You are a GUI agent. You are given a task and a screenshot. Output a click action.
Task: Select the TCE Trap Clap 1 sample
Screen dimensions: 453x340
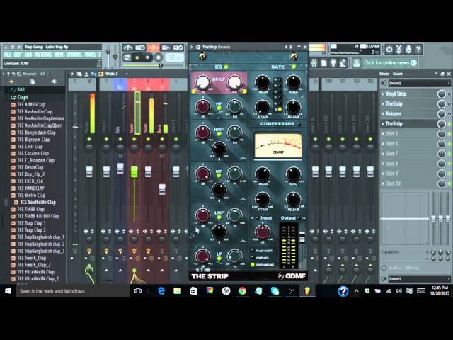click(31, 223)
